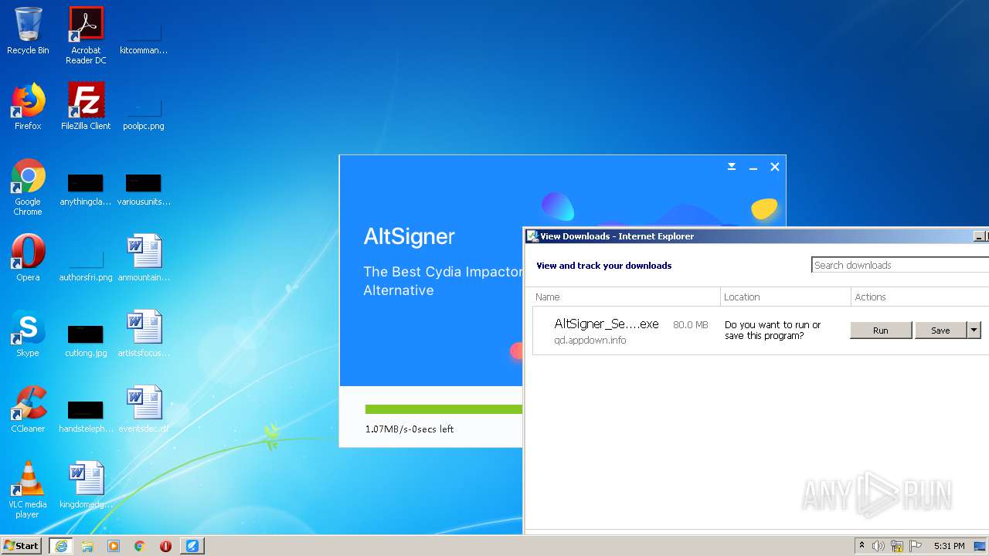Open AltSigner installer dropdown menu icon
This screenshot has height=556, width=989.
[x=732, y=166]
